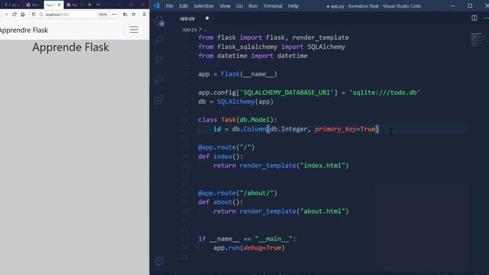Click the tracking protection shield icon
The image size is (489, 275).
(34, 15)
